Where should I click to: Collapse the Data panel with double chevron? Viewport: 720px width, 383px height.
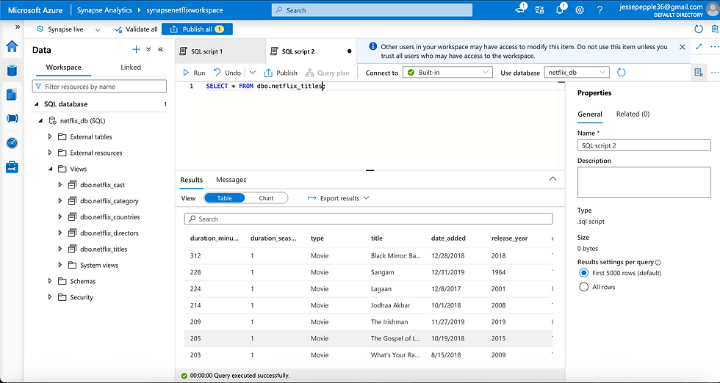tap(161, 50)
